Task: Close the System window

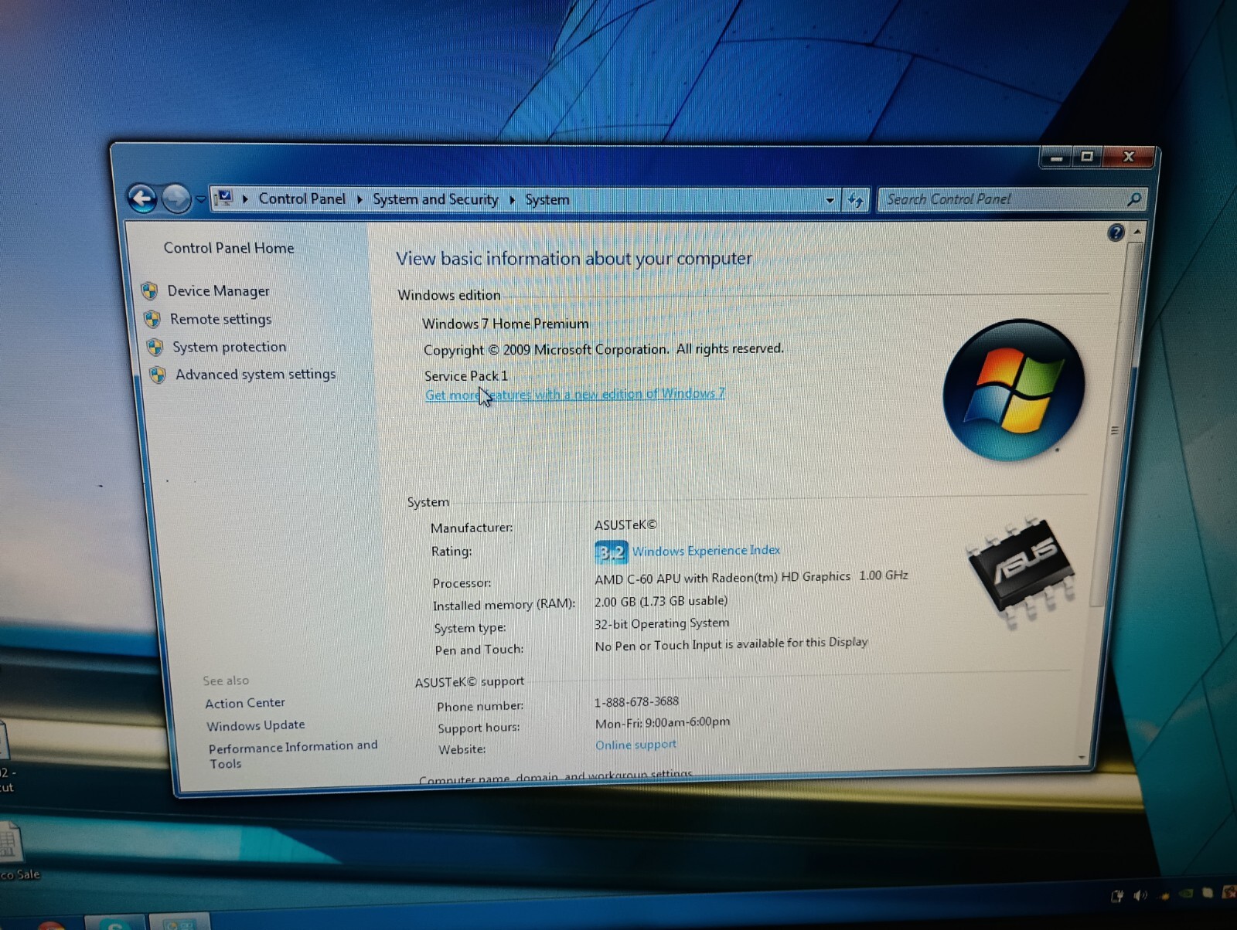Action: click(1128, 157)
